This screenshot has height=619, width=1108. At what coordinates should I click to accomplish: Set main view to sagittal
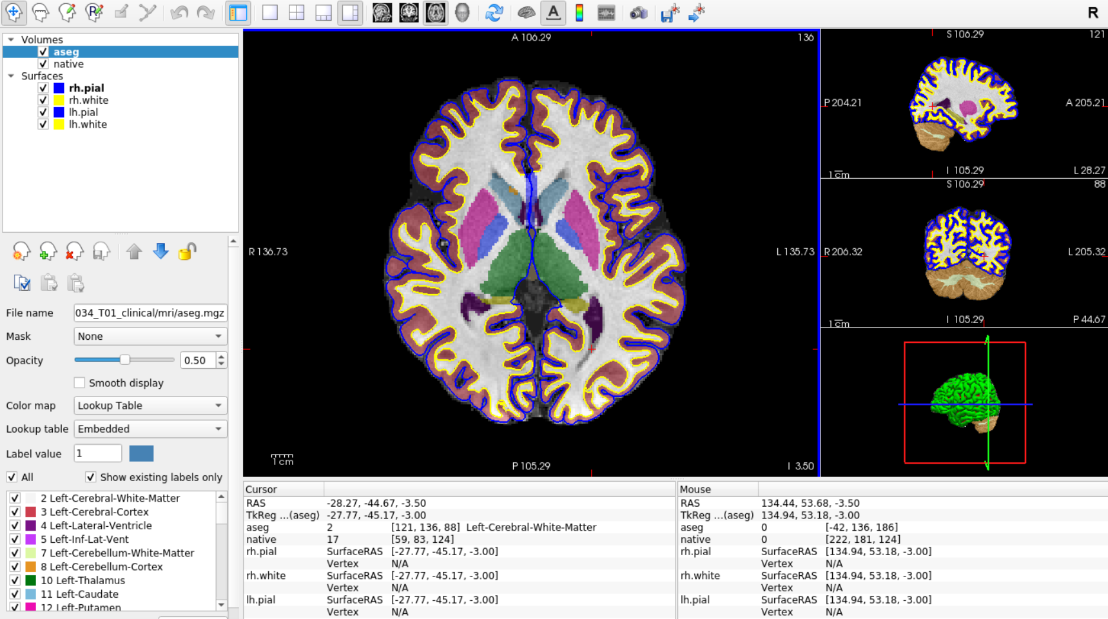coord(382,12)
